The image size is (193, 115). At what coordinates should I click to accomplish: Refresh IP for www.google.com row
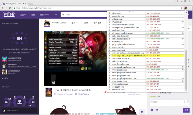[x=183, y=70]
